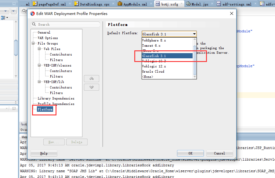Image resolution: width=275 pixels, height=178 pixels.
Task: Collapse the Web Files tree node
Action: pos(39,49)
